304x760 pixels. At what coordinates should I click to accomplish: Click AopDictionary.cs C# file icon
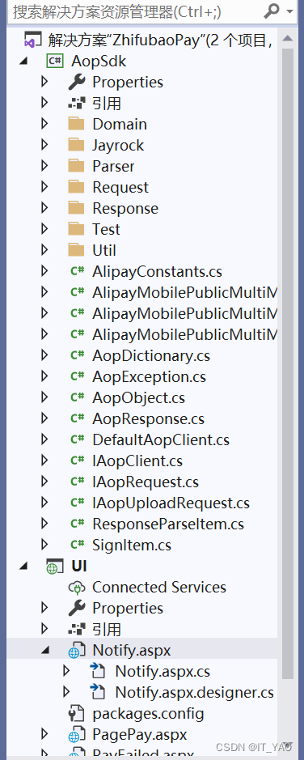[x=77, y=355]
